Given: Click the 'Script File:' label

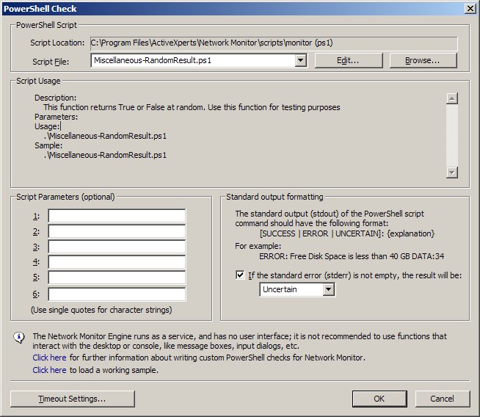Looking at the screenshot, I should point(51,62).
